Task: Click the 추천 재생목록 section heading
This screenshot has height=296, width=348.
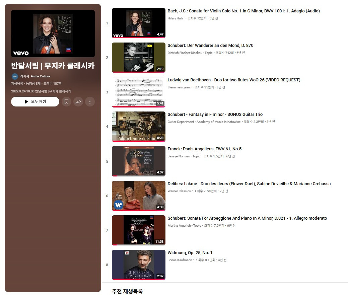Action: (x=127, y=291)
